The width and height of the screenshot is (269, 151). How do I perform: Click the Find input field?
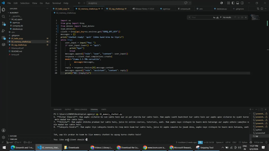(201, 17)
